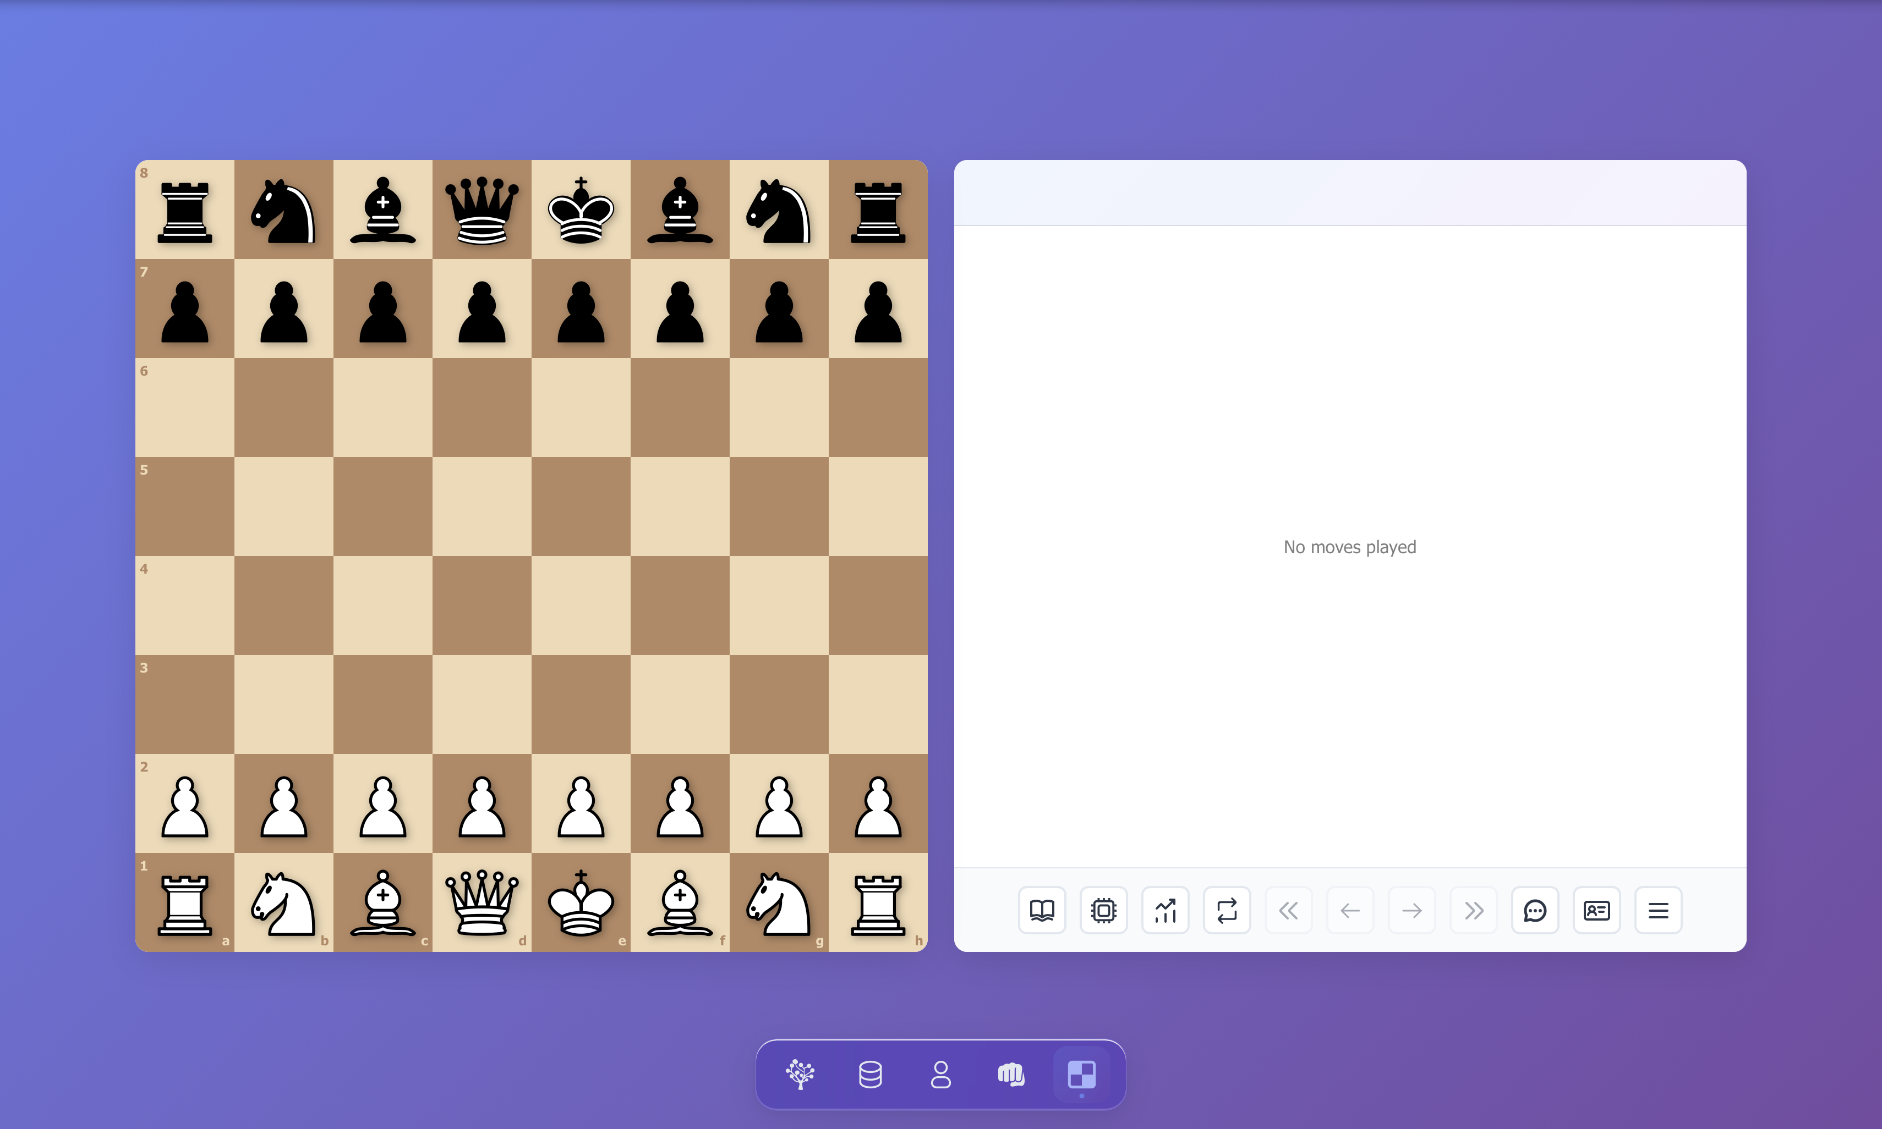Go back one move left arrow
The width and height of the screenshot is (1882, 1129).
pos(1350,910)
